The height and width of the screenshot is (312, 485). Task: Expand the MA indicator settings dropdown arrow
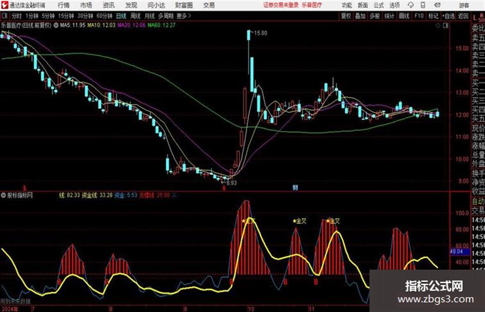pyautogui.click(x=56, y=25)
